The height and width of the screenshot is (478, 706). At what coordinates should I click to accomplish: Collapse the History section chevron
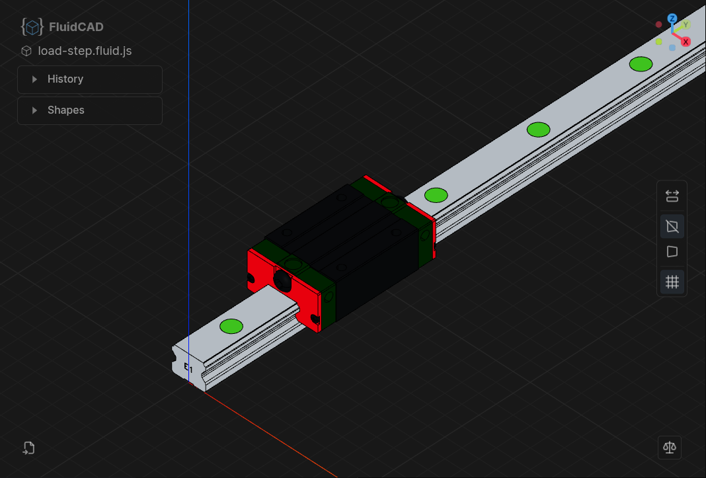(34, 79)
